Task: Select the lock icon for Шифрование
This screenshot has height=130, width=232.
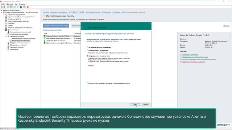Action: click(8, 43)
